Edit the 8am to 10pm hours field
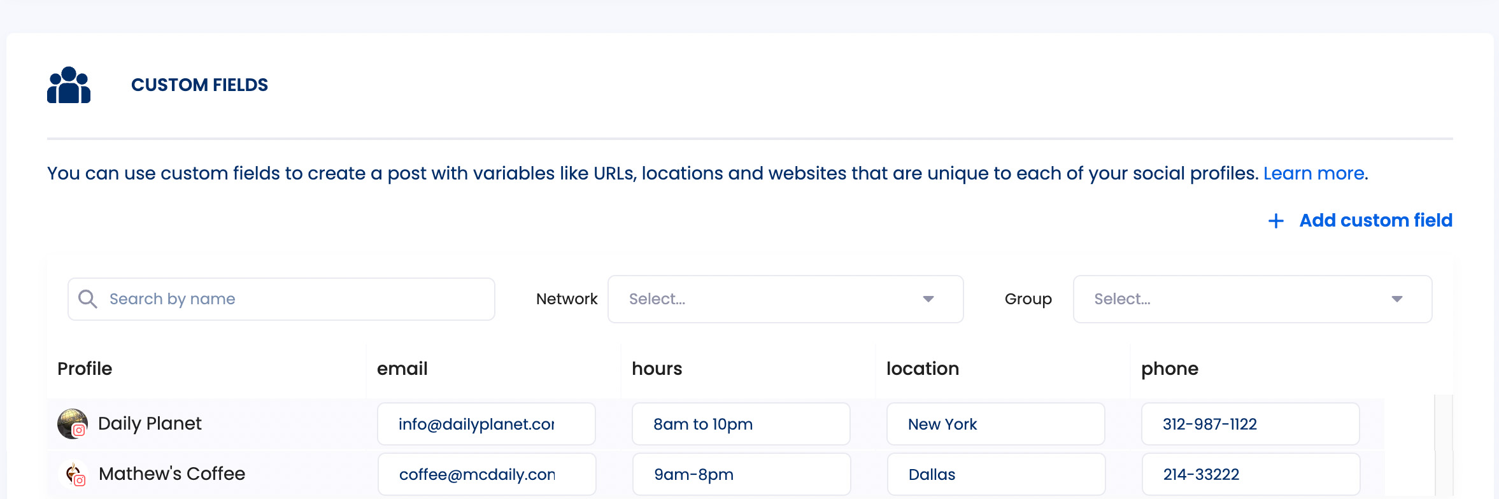 click(x=741, y=423)
